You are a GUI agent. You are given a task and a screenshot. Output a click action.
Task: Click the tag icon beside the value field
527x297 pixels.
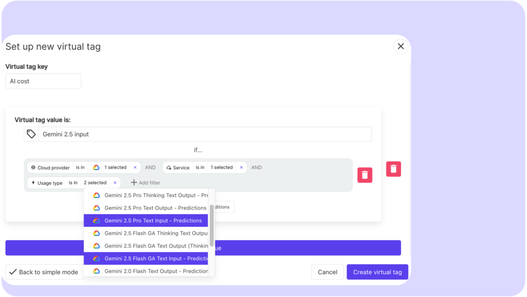(x=31, y=134)
